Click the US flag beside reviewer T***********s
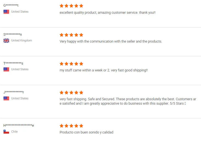The image size is (201, 145). [x=6, y=69]
